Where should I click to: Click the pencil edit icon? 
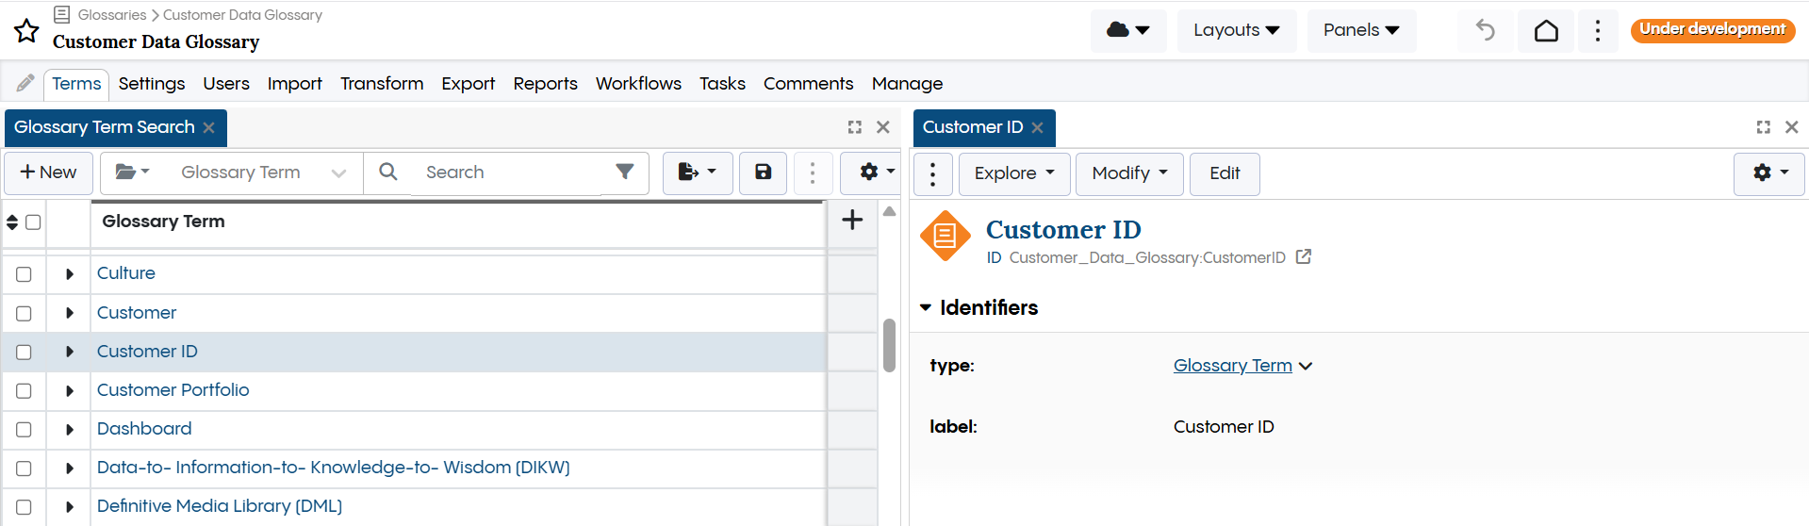[x=25, y=84]
